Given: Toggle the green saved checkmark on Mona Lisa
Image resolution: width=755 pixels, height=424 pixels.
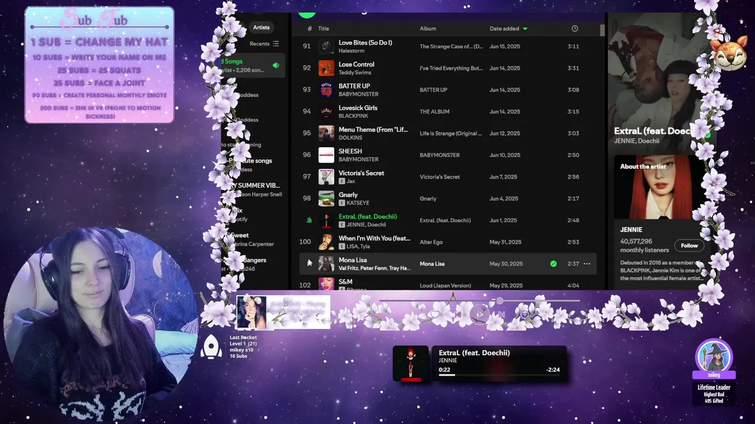Looking at the screenshot, I should coord(553,264).
